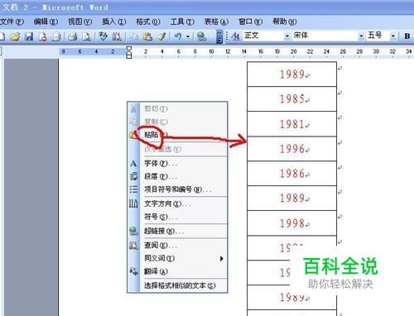This screenshot has height=316, width=414.
Task: Open the 宋体 font dropdown arrow
Action: click(361, 36)
